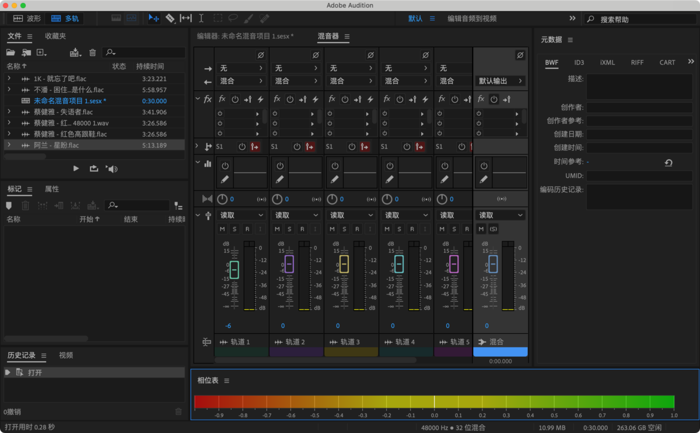Open the 无 input dropdown for 轨道 1
700x433 pixels.
tap(240, 68)
